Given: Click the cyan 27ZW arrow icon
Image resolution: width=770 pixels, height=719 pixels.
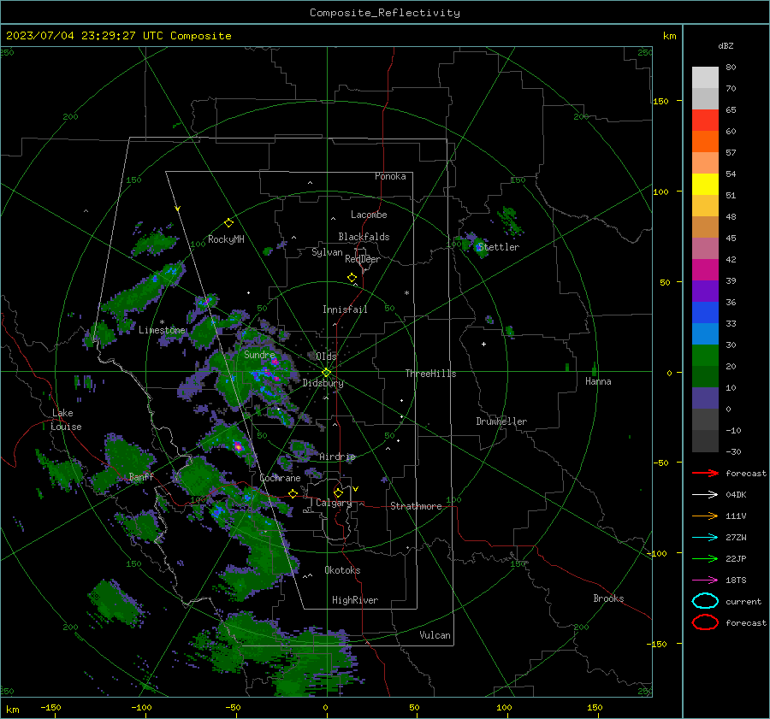Looking at the screenshot, I should 705,538.
